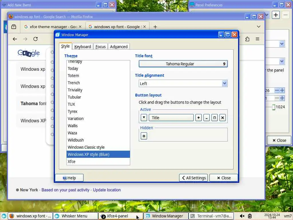Select the Waza theme
Screen dimensions: 293x220
[98, 133]
